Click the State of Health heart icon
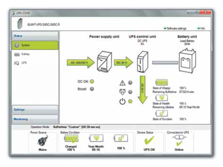Screen dimensions: 223x167 point(162,98)
